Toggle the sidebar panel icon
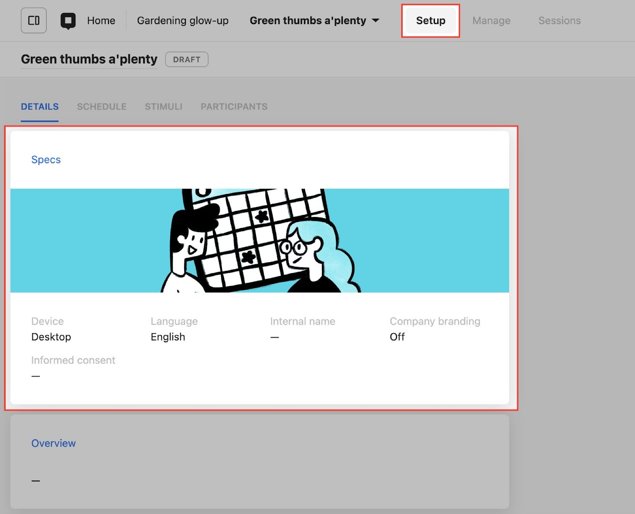This screenshot has width=635, height=514. point(34,21)
